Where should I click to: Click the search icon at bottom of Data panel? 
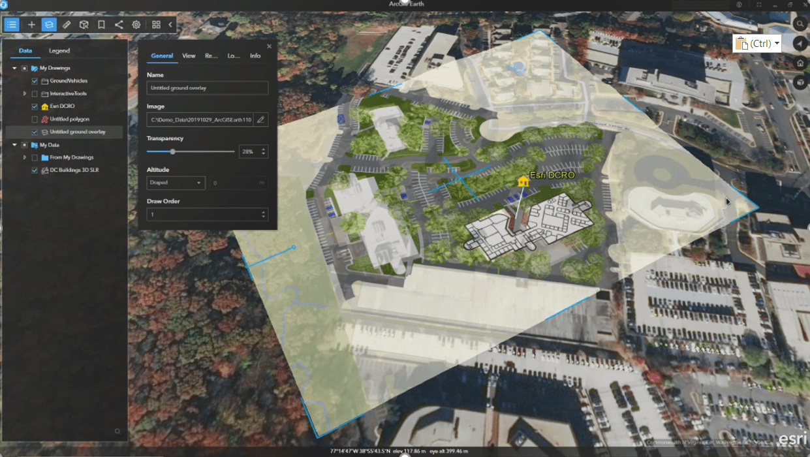(117, 431)
